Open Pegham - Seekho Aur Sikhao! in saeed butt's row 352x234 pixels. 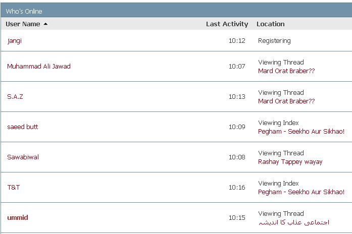(x=301, y=132)
